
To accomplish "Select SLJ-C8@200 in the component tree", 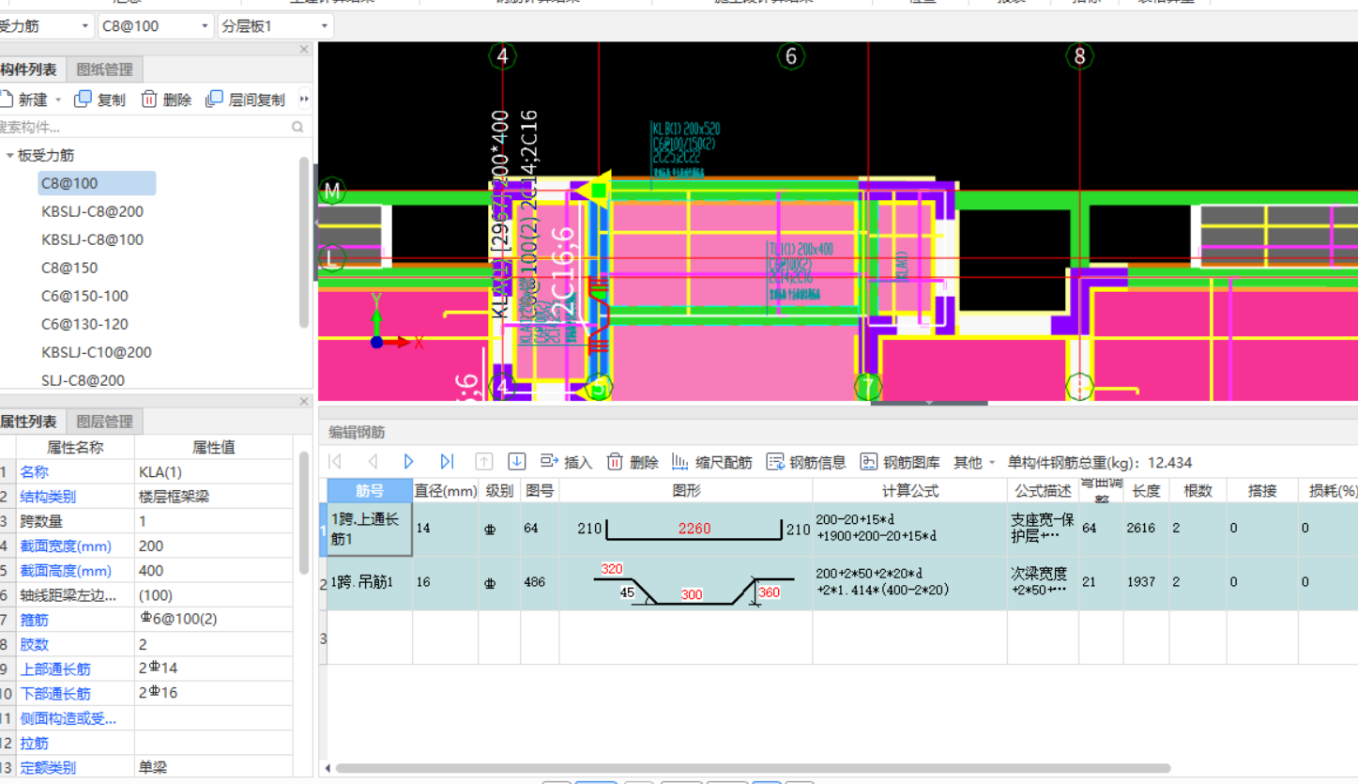I will (83, 380).
